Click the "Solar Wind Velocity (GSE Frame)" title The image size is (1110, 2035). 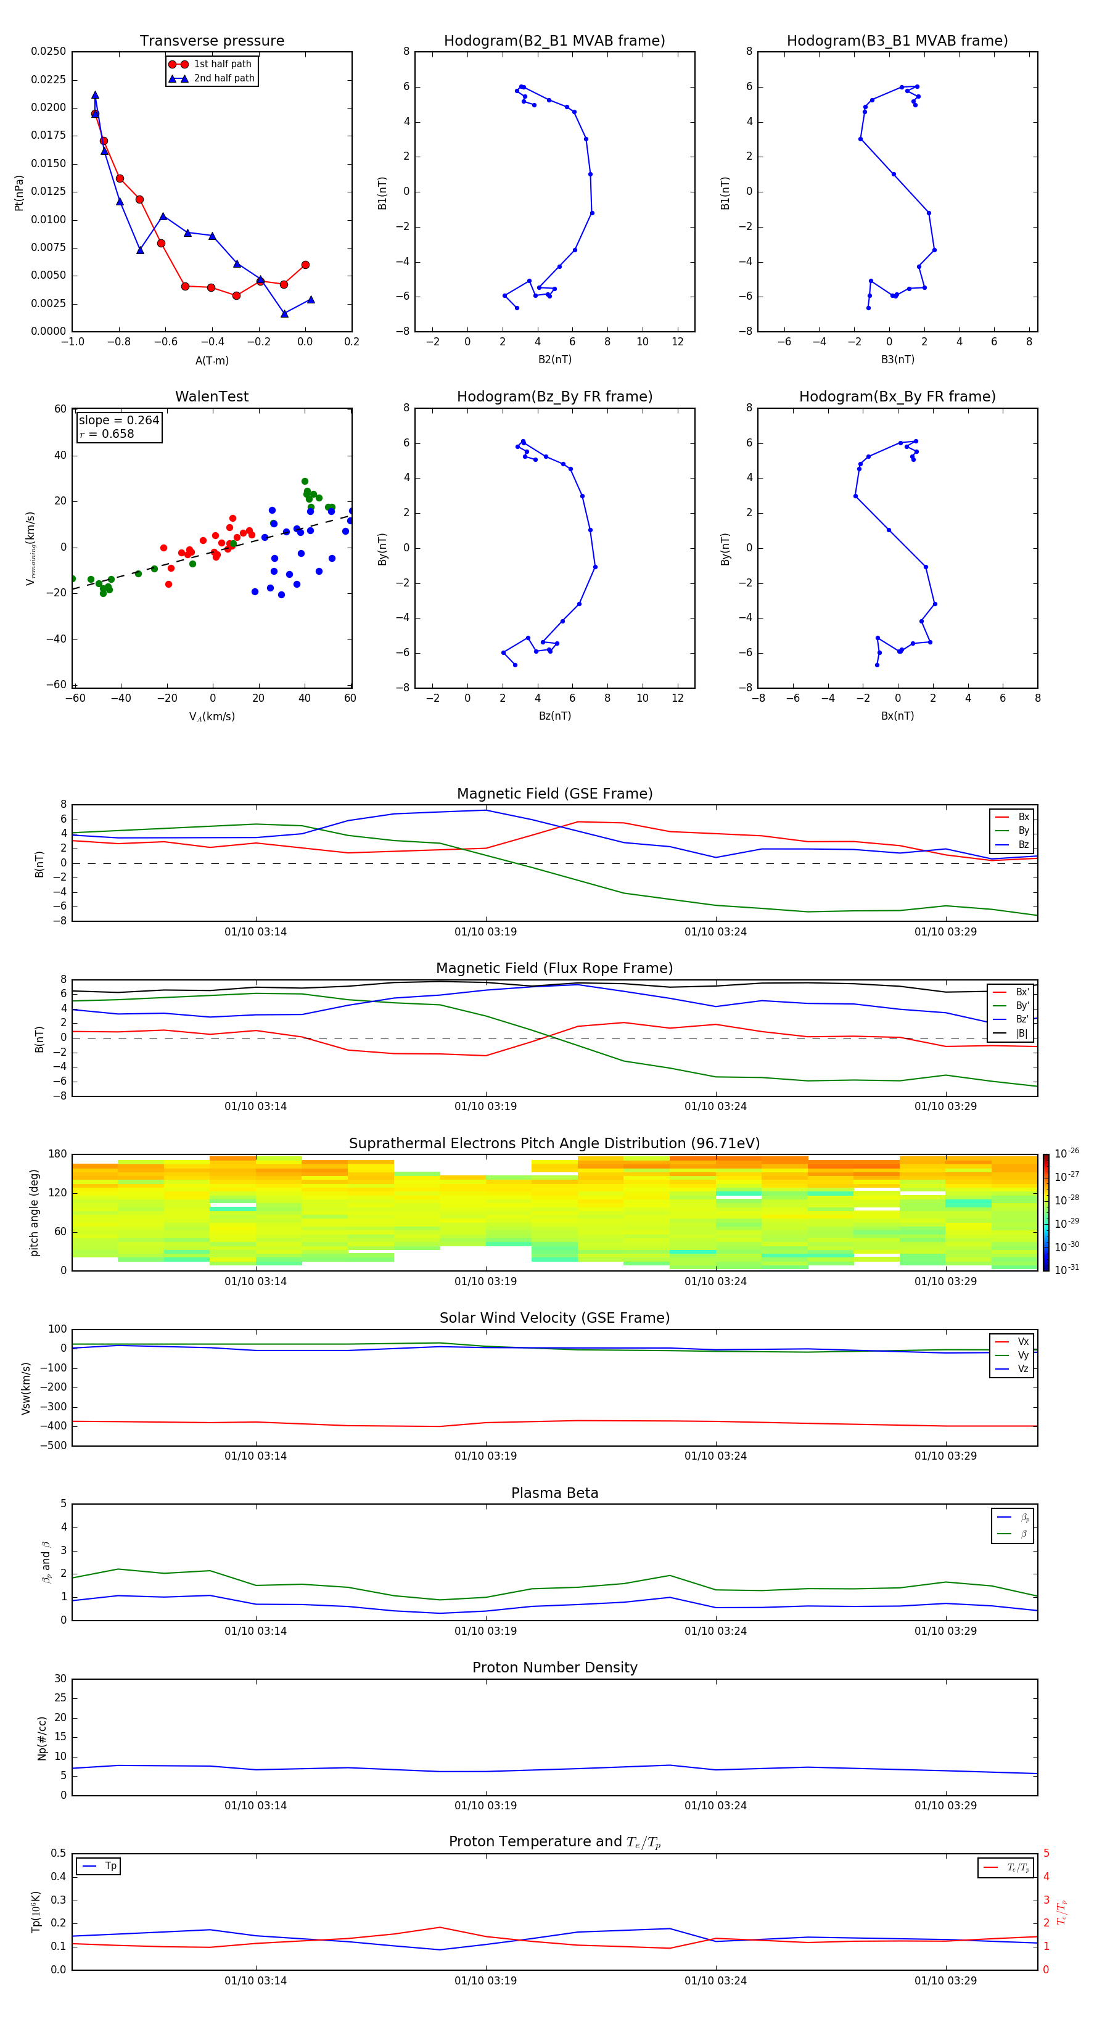click(x=554, y=1318)
